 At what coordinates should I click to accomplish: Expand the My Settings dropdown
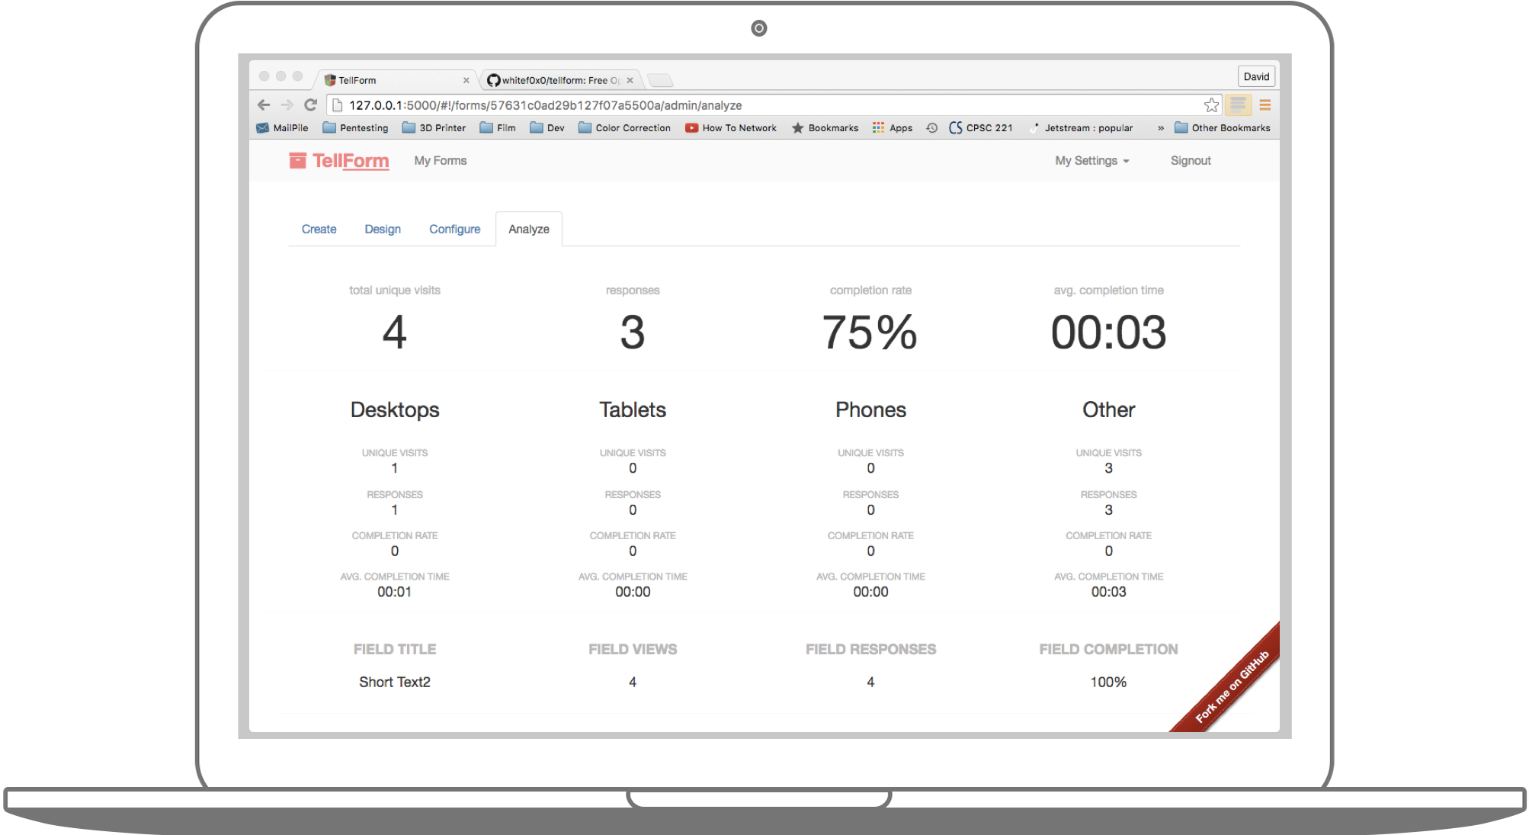click(x=1091, y=161)
